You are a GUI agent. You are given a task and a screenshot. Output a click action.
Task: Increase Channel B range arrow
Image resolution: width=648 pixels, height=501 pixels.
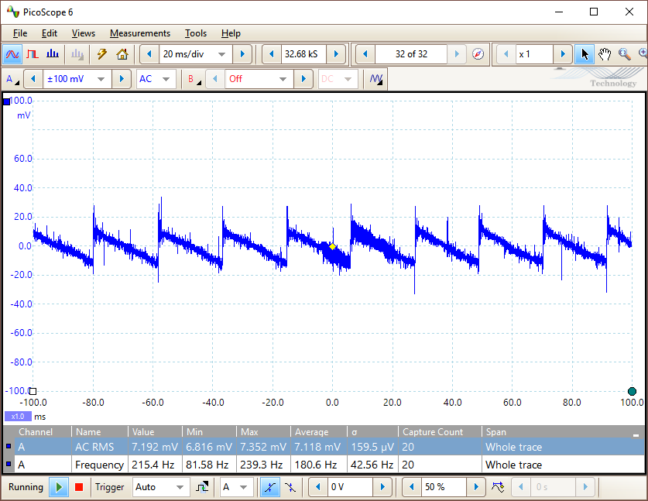coord(303,79)
